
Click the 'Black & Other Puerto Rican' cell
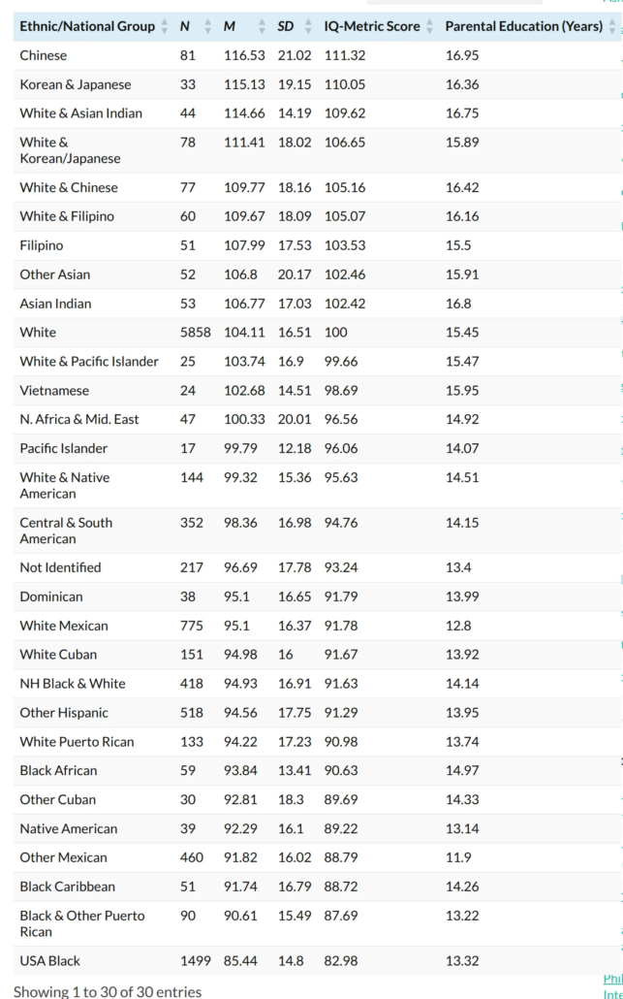pyautogui.click(x=81, y=923)
